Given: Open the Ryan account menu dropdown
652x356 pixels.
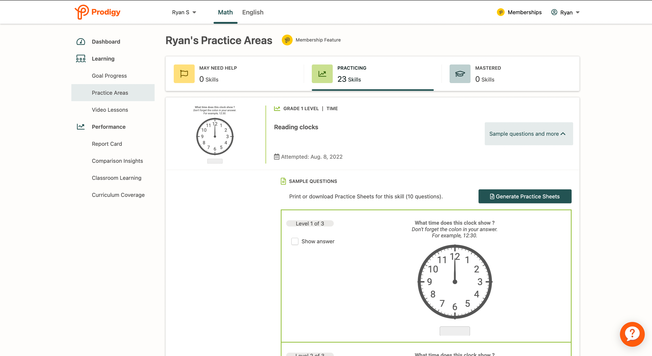Looking at the screenshot, I should click(565, 12).
